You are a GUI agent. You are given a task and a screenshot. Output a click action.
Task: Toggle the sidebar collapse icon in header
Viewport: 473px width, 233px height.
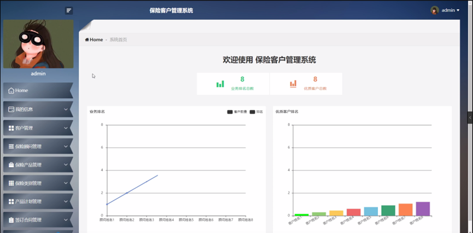pos(69,10)
